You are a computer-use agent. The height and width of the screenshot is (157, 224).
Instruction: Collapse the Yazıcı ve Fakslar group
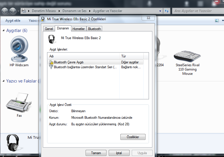[x=4, y=81]
